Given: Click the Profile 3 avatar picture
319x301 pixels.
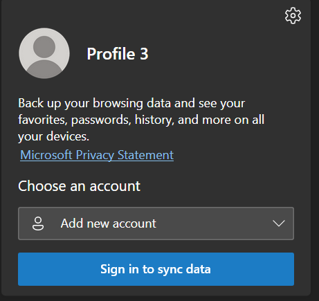Looking at the screenshot, I should click(x=44, y=53).
